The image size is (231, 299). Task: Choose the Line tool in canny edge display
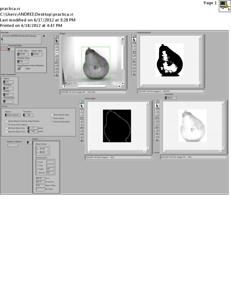click(x=82, y=115)
